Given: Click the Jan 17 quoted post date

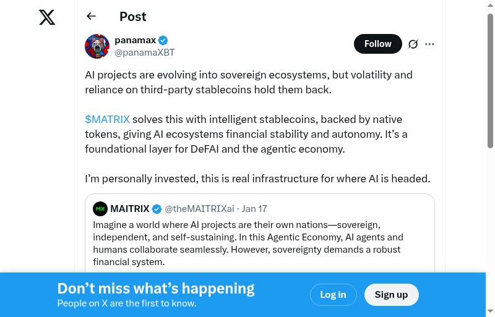Looking at the screenshot, I should 254,209.
